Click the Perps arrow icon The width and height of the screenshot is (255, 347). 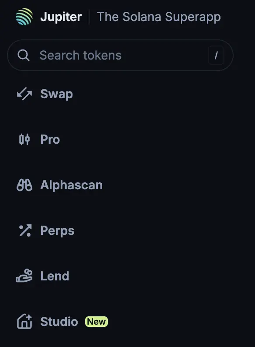(x=25, y=230)
